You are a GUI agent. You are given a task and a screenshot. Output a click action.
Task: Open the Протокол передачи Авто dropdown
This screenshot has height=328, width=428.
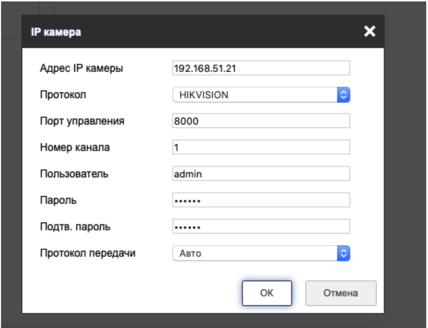point(261,253)
